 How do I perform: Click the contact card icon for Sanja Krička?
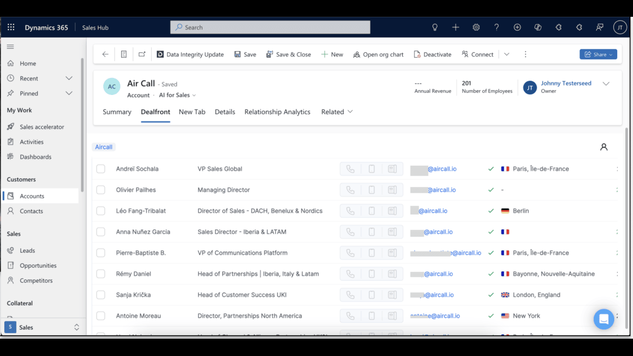pyautogui.click(x=392, y=295)
